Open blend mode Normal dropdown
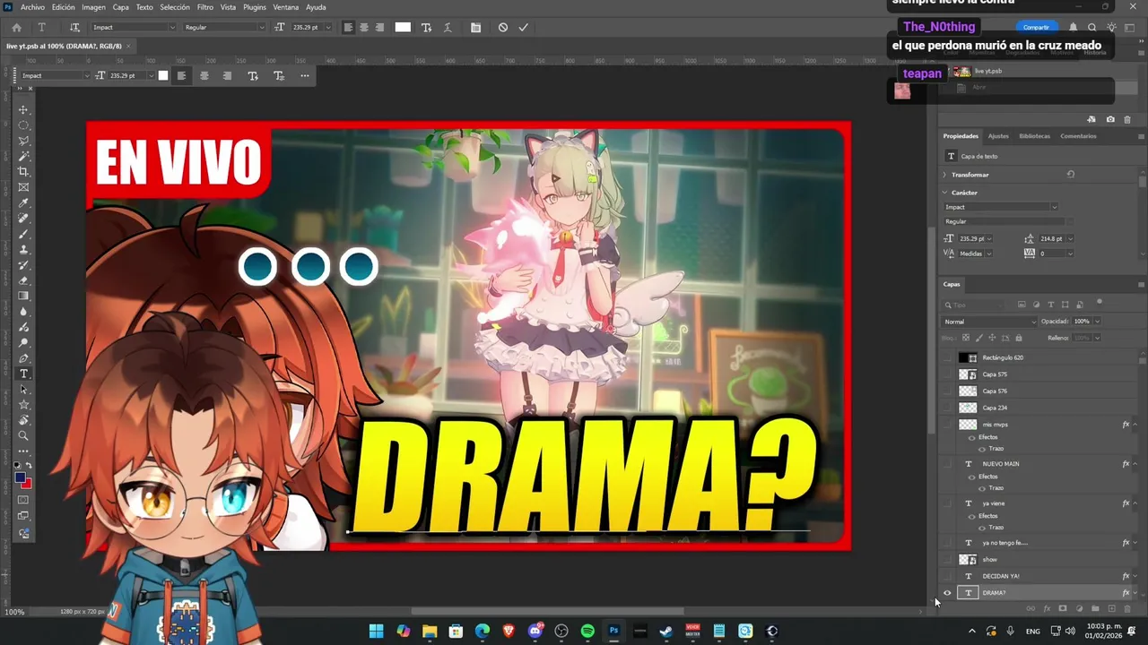1148x645 pixels. [989, 322]
